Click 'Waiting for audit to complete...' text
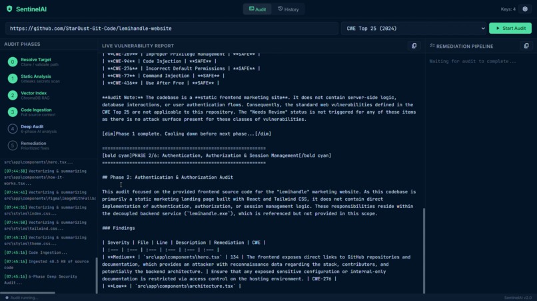 click(x=472, y=61)
